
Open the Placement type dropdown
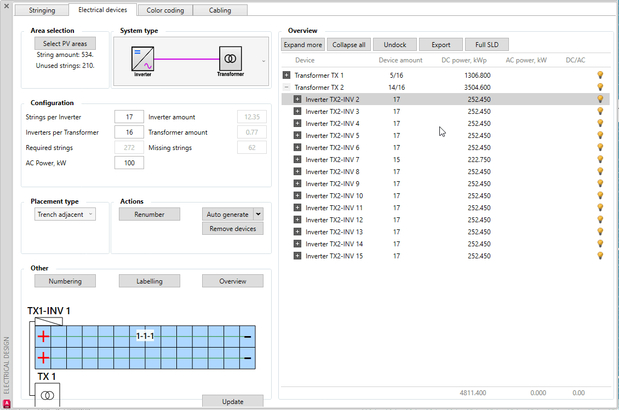pyautogui.click(x=65, y=215)
